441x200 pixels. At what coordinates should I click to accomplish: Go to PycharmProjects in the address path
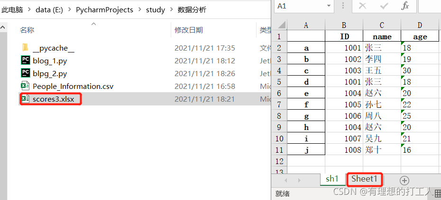[x=104, y=10]
